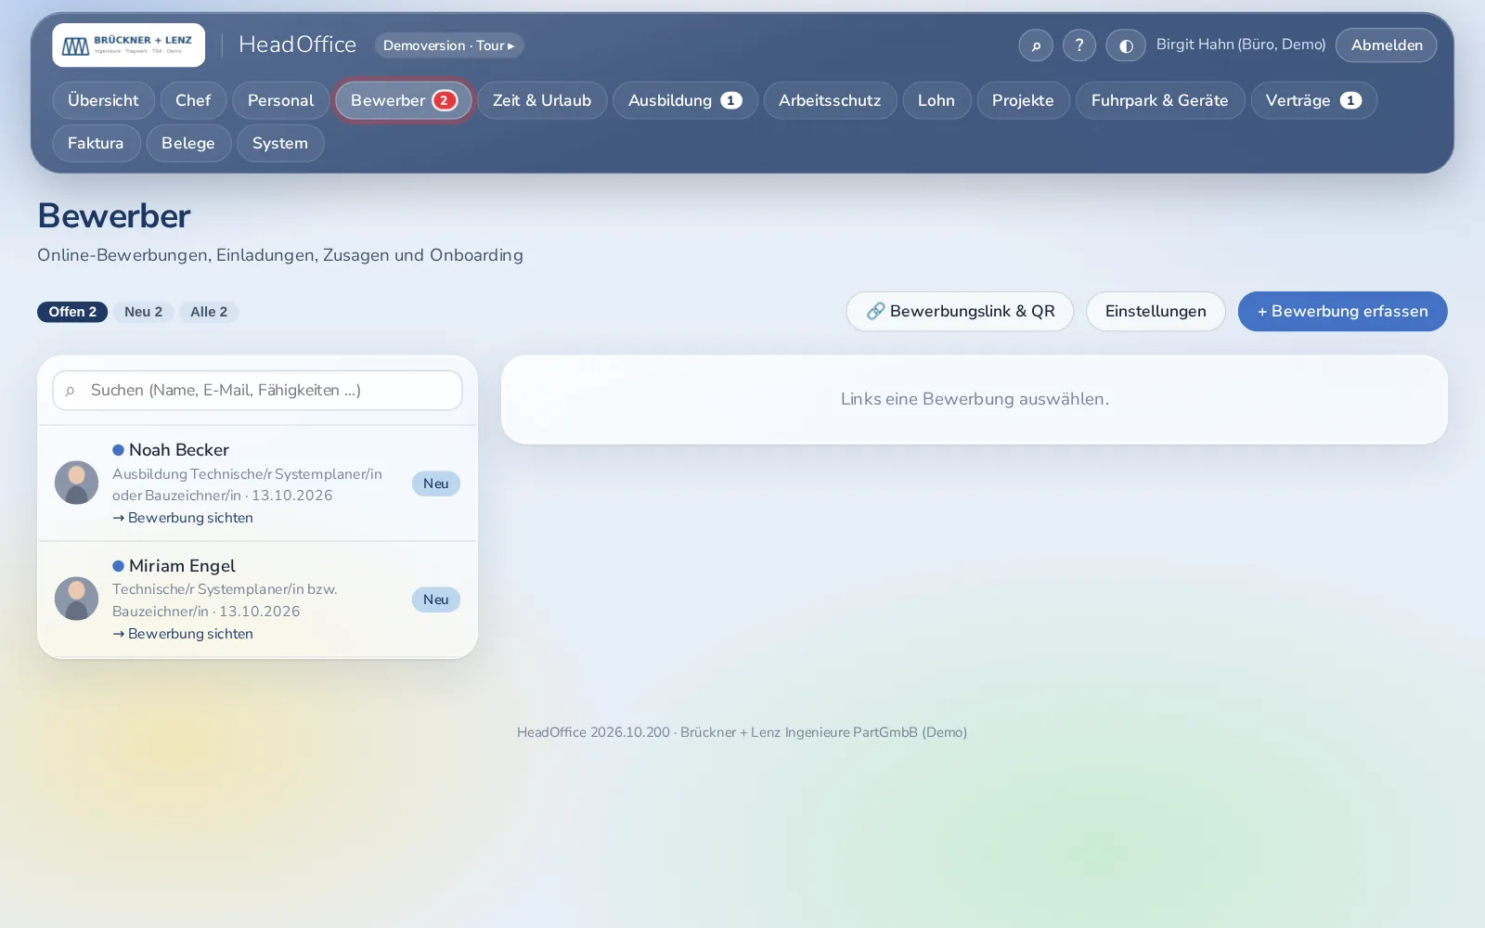Open help via question mark icon
The image size is (1485, 928).
[1079, 45]
